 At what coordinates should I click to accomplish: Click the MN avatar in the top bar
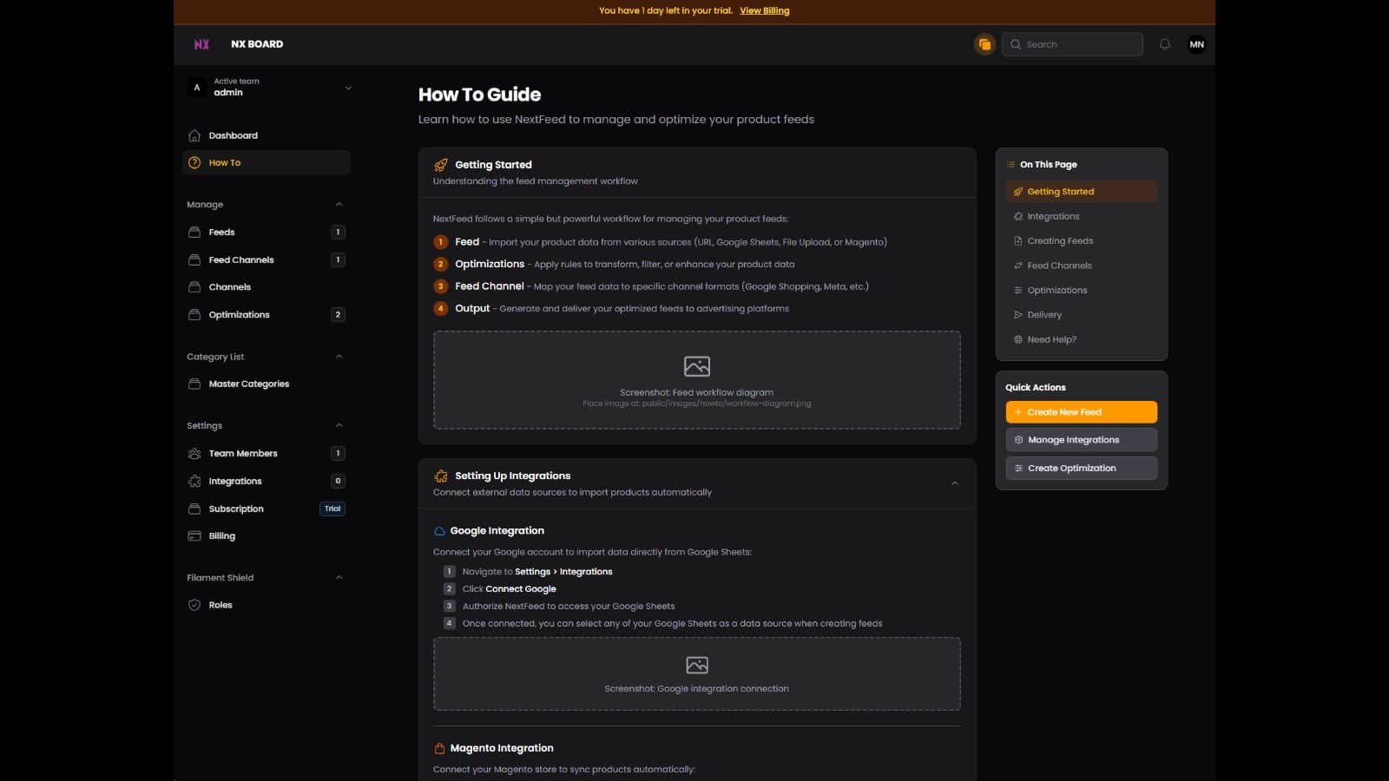click(1196, 43)
